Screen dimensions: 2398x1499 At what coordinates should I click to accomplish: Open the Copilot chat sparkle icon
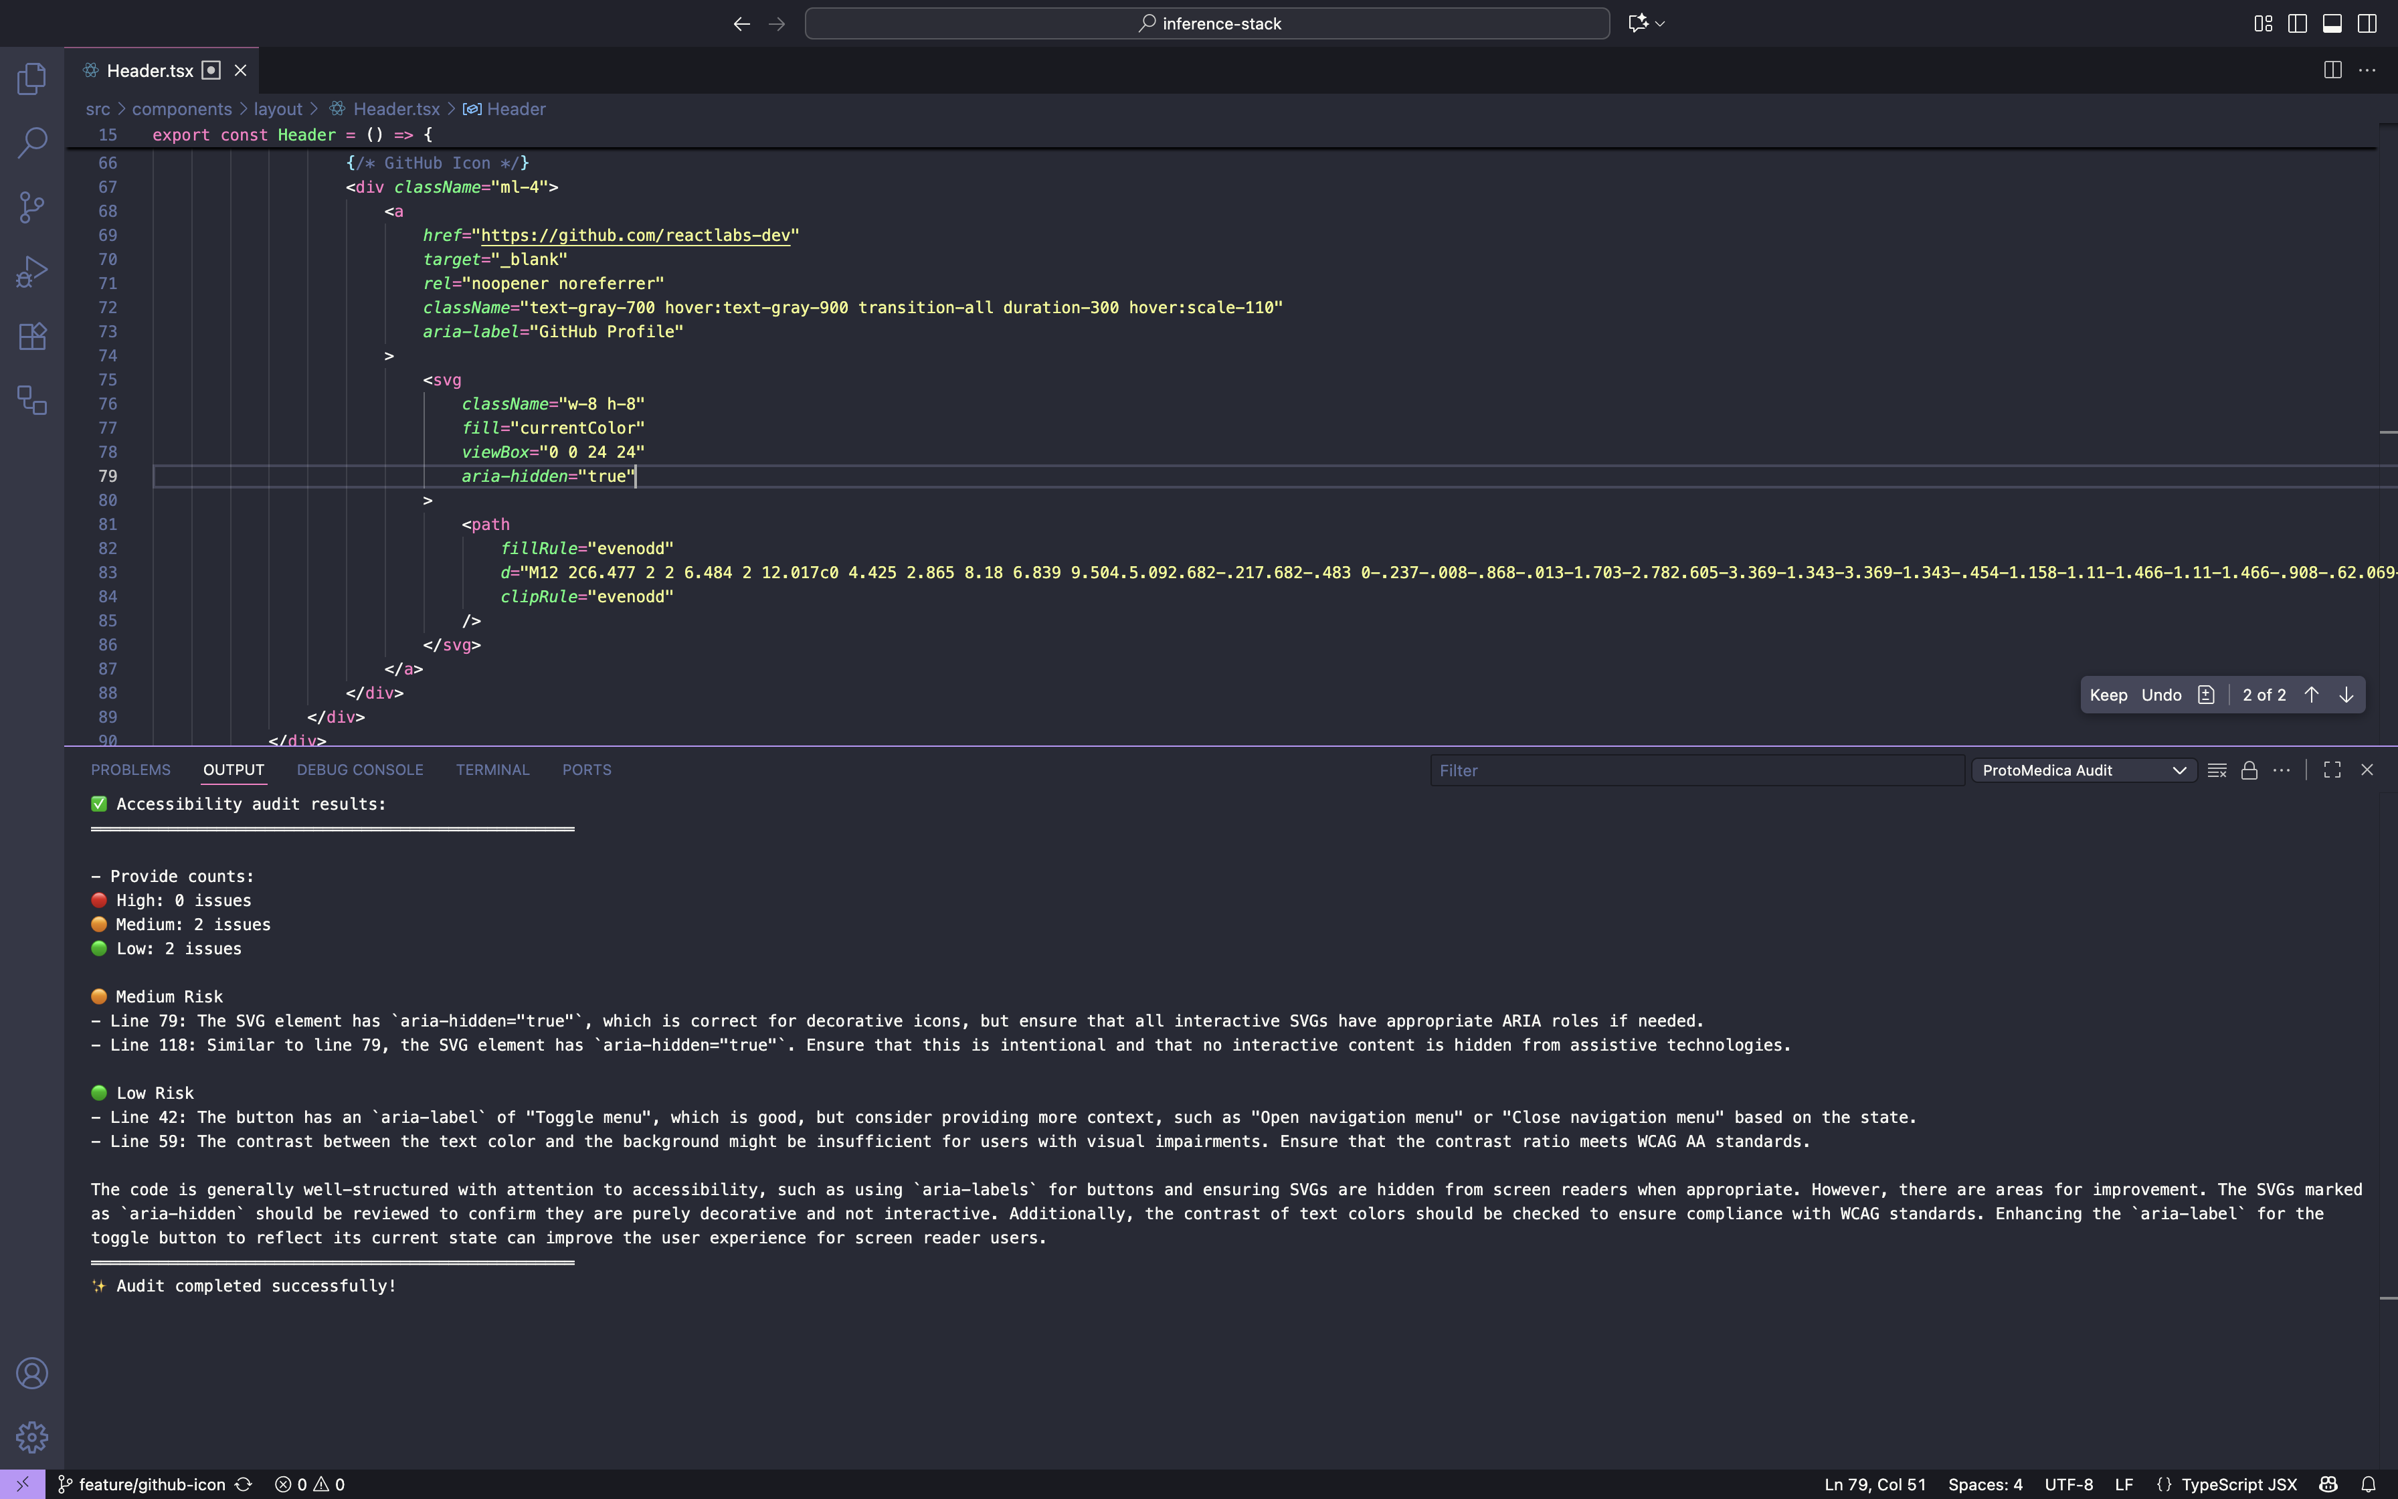1637,23
